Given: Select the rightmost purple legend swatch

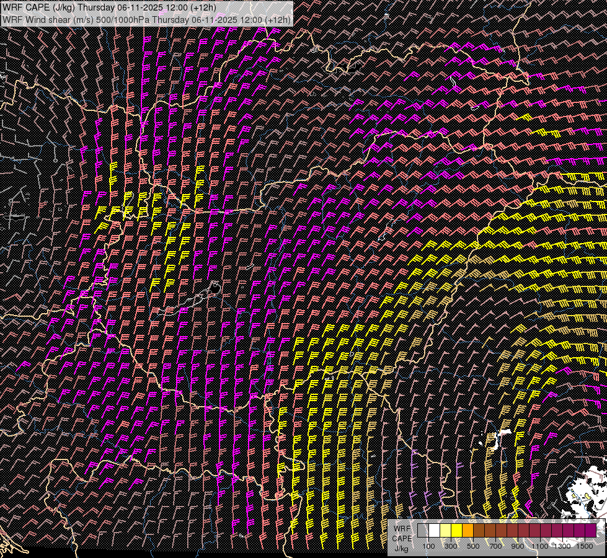Looking at the screenshot, I should click(590, 530).
